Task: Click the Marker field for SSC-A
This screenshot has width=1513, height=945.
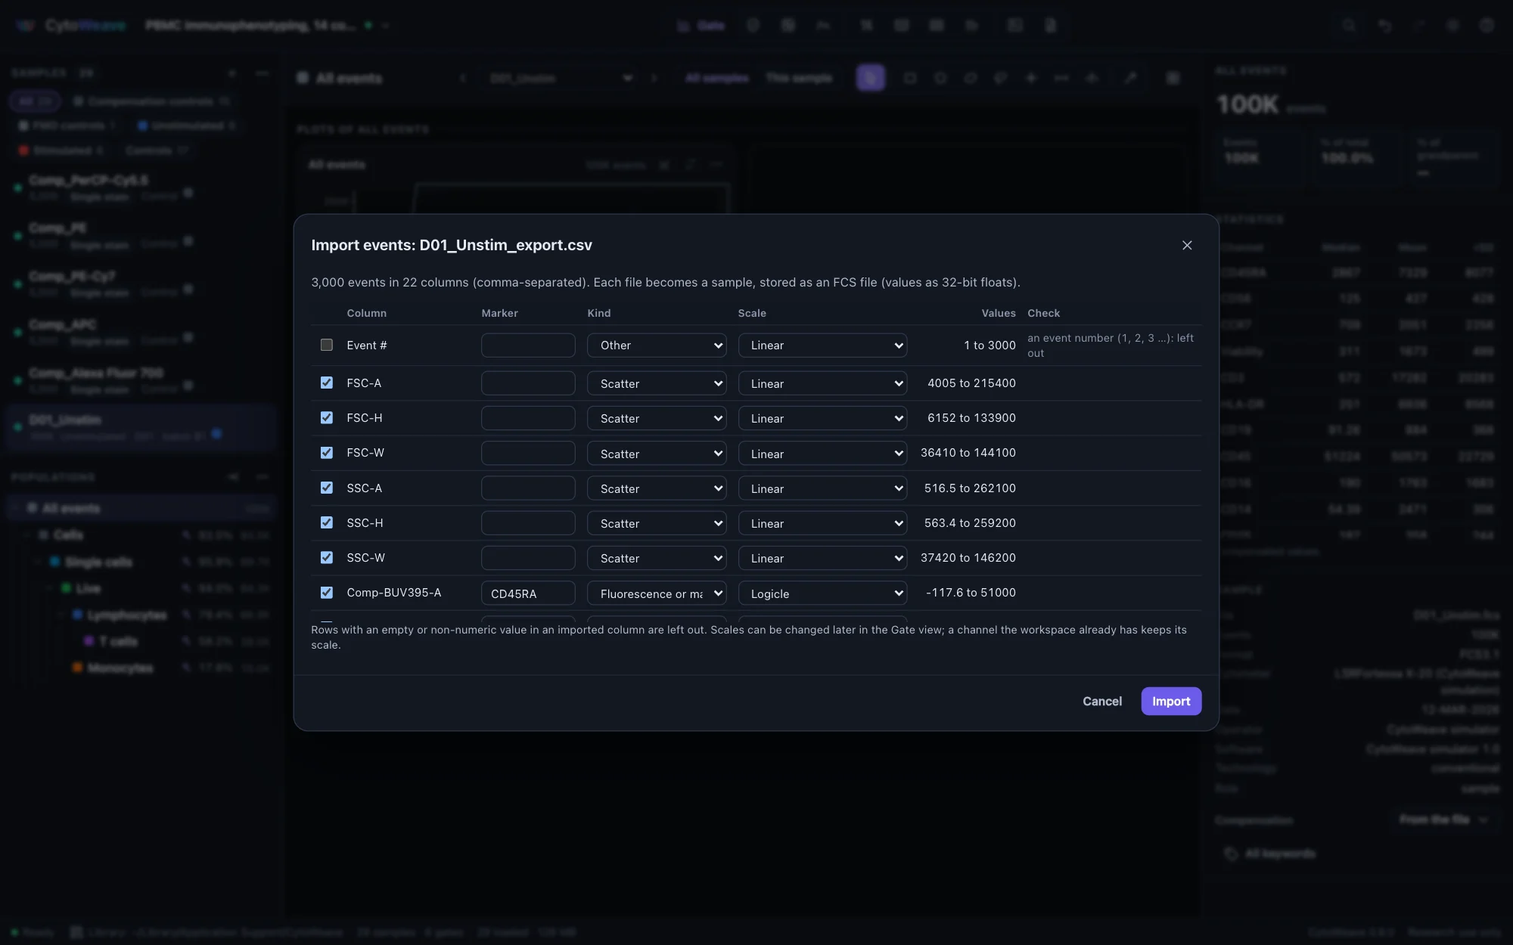Action: point(528,488)
